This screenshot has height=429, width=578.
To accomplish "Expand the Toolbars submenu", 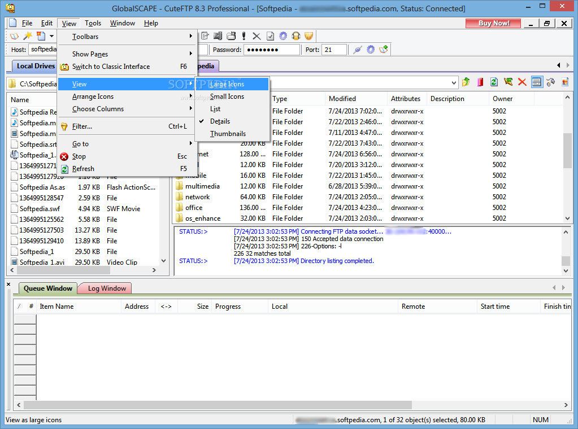I will click(127, 37).
